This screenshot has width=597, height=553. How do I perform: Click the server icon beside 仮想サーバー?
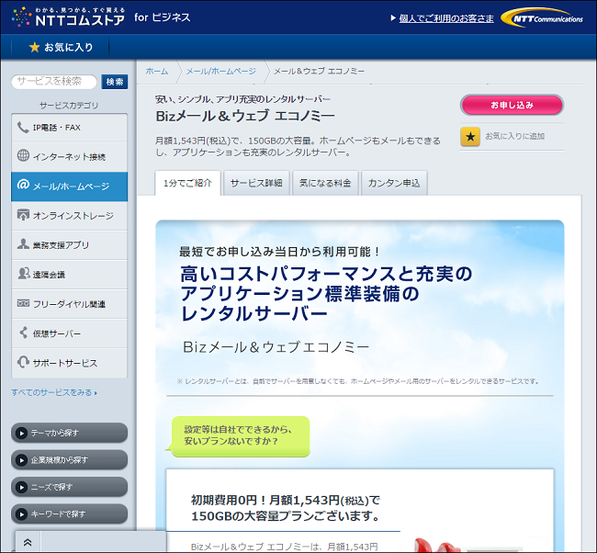[24, 333]
